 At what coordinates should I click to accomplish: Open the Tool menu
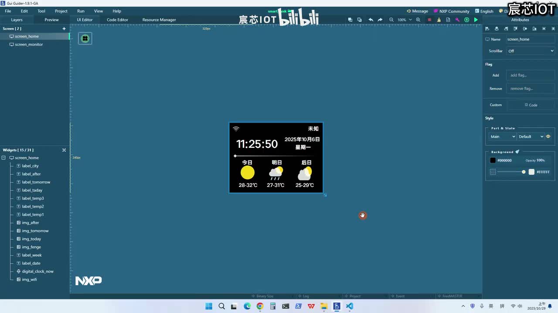click(41, 11)
